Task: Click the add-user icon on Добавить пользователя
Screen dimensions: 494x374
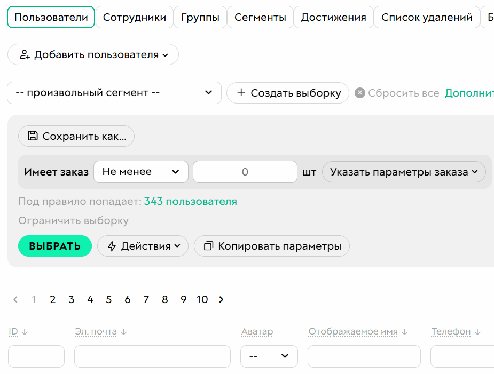Action: pos(23,55)
